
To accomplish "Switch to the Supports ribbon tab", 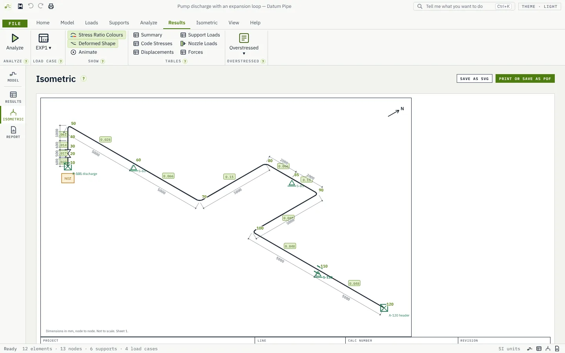I will [119, 23].
